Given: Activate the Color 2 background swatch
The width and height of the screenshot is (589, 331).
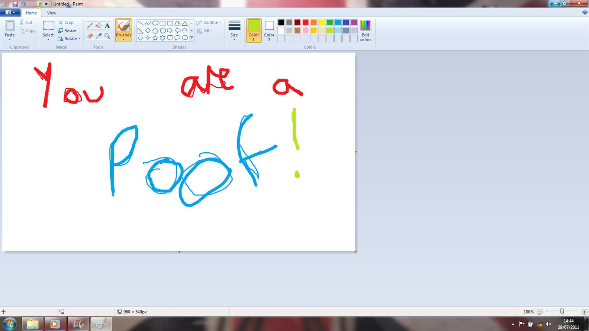Looking at the screenshot, I should (x=269, y=30).
